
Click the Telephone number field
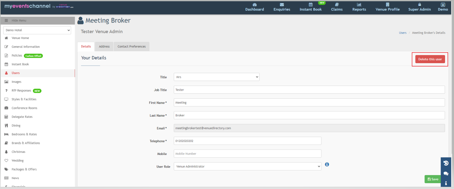pyautogui.click(x=247, y=141)
